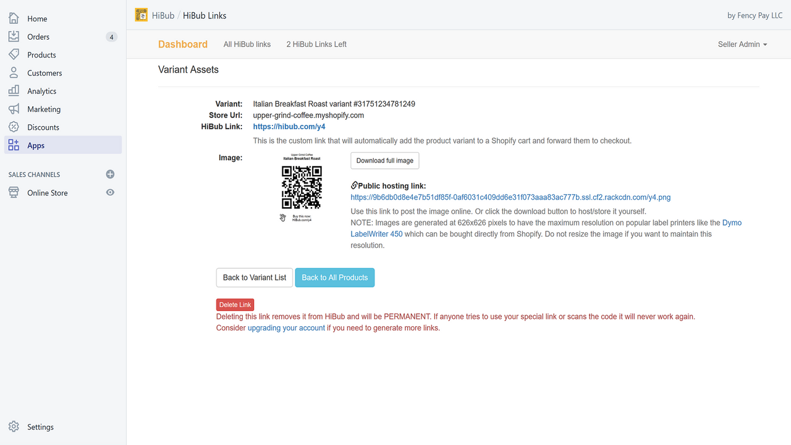
Task: Click the red Delete Link button
Action: point(235,305)
